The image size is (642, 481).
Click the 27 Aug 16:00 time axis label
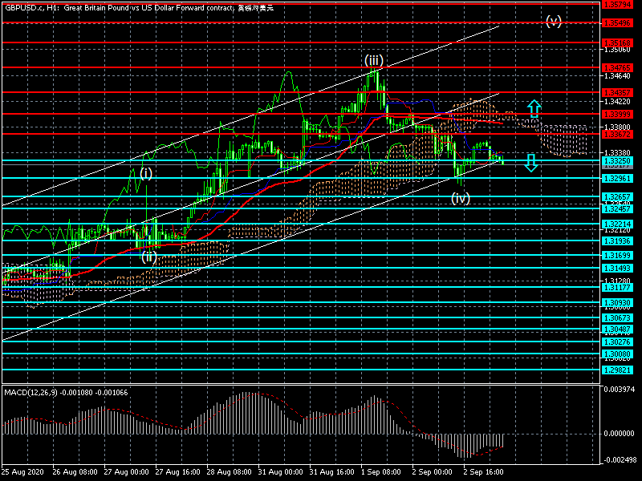(177, 472)
